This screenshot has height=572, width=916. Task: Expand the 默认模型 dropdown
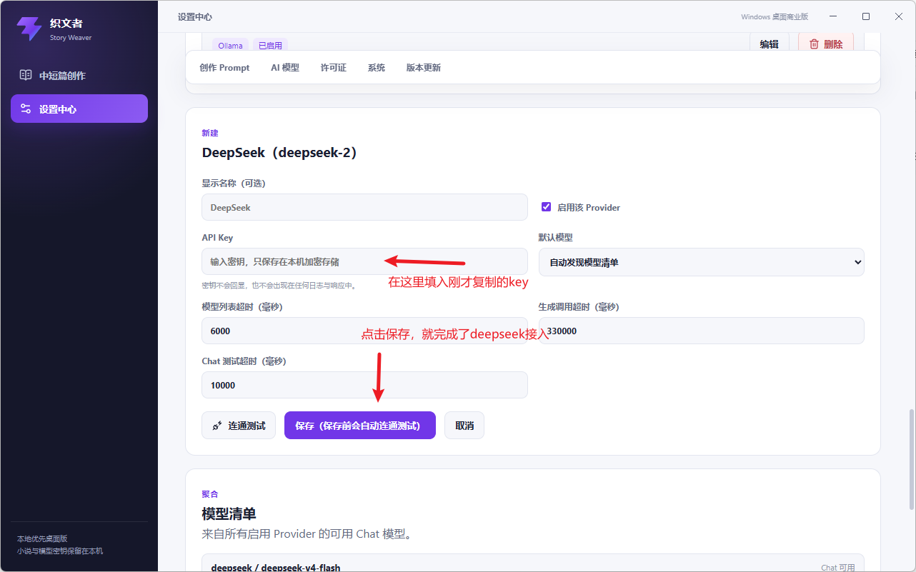pyautogui.click(x=702, y=262)
